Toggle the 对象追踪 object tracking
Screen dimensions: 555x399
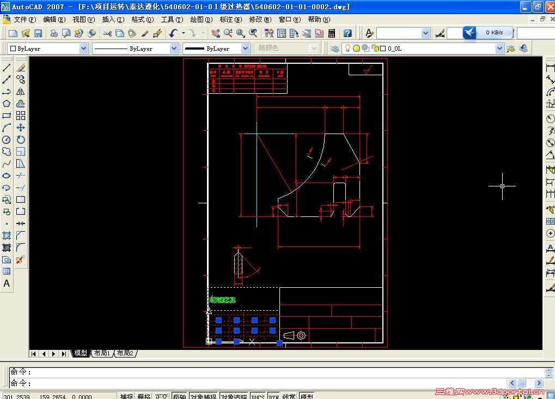tap(234, 396)
